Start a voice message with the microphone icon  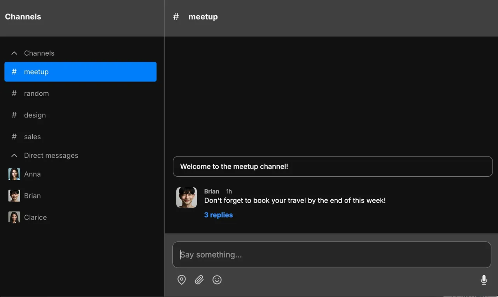click(x=484, y=279)
